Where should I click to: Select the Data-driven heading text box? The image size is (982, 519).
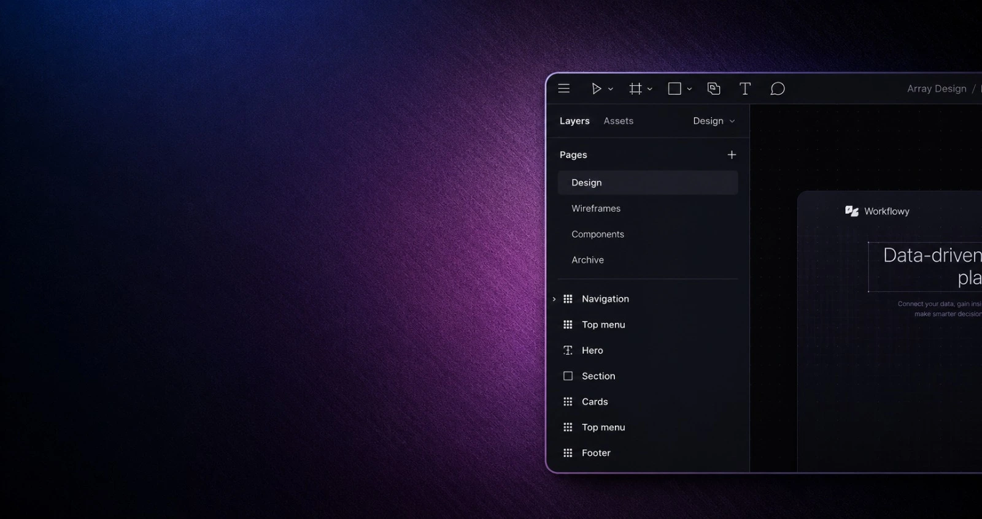coord(926,267)
